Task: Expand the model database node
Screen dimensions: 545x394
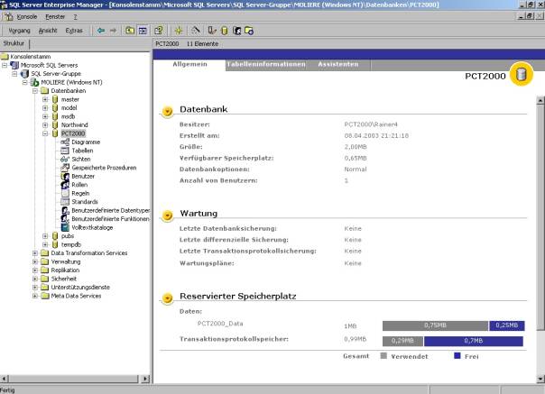Action: click(45, 108)
